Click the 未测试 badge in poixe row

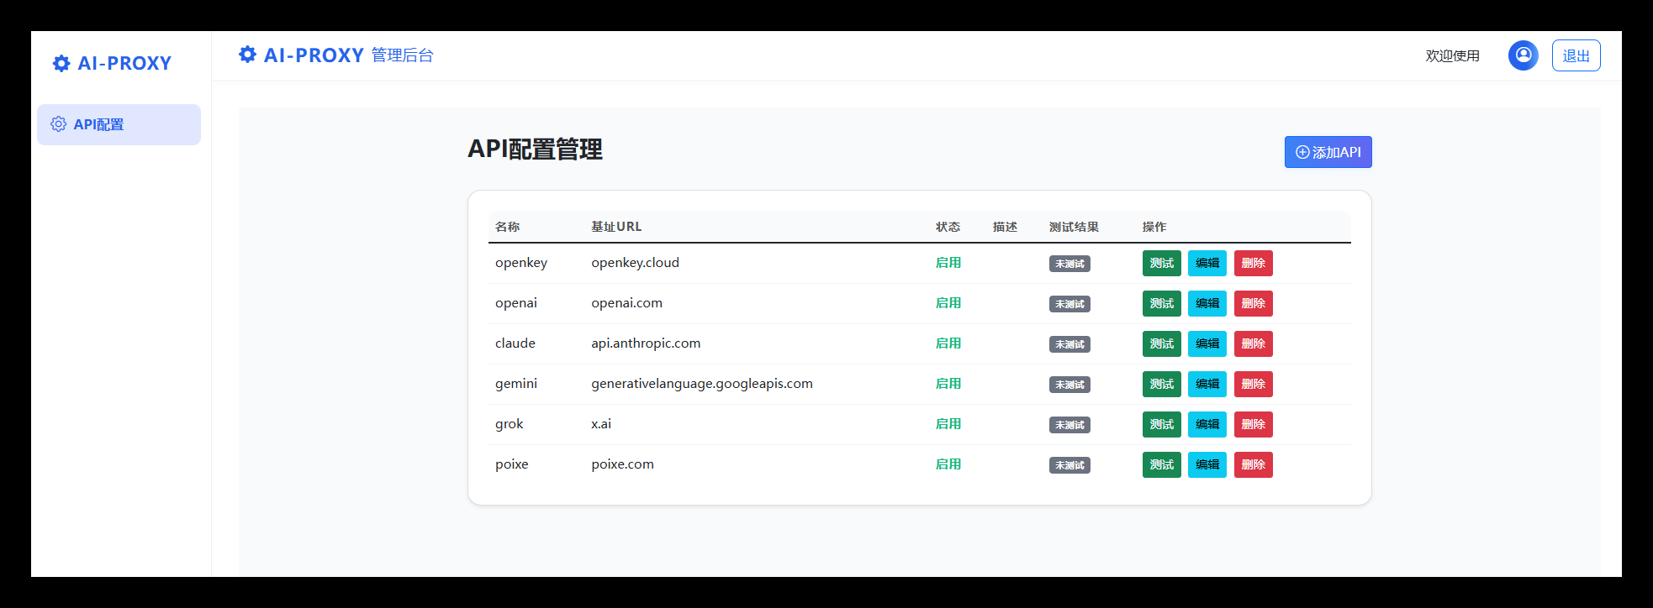click(1069, 465)
